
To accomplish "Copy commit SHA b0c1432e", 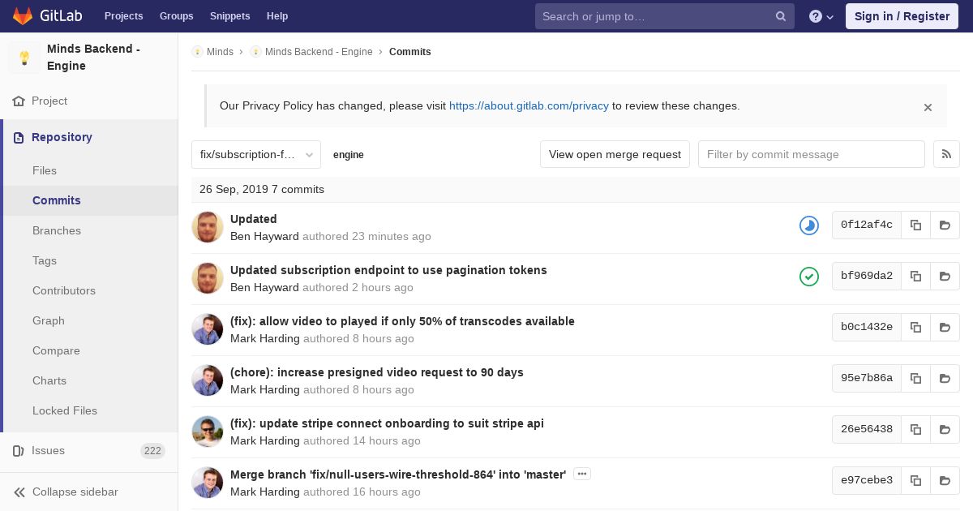I will [915, 328].
